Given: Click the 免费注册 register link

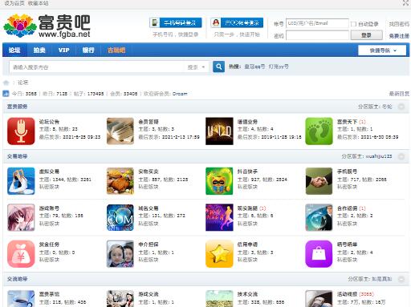Looking at the screenshot, I should point(399,36).
